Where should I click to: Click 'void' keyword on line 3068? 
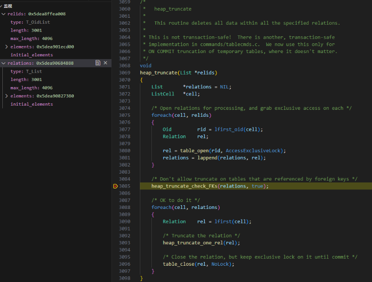coord(146,66)
